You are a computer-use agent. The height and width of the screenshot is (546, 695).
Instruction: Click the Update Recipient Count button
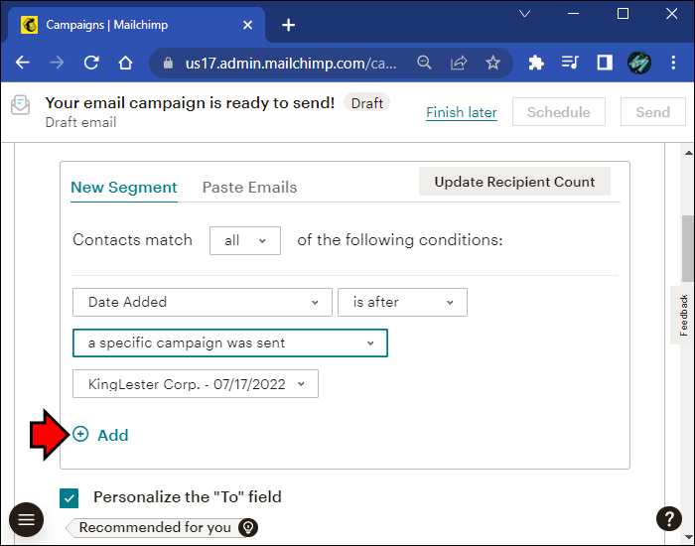tap(514, 182)
